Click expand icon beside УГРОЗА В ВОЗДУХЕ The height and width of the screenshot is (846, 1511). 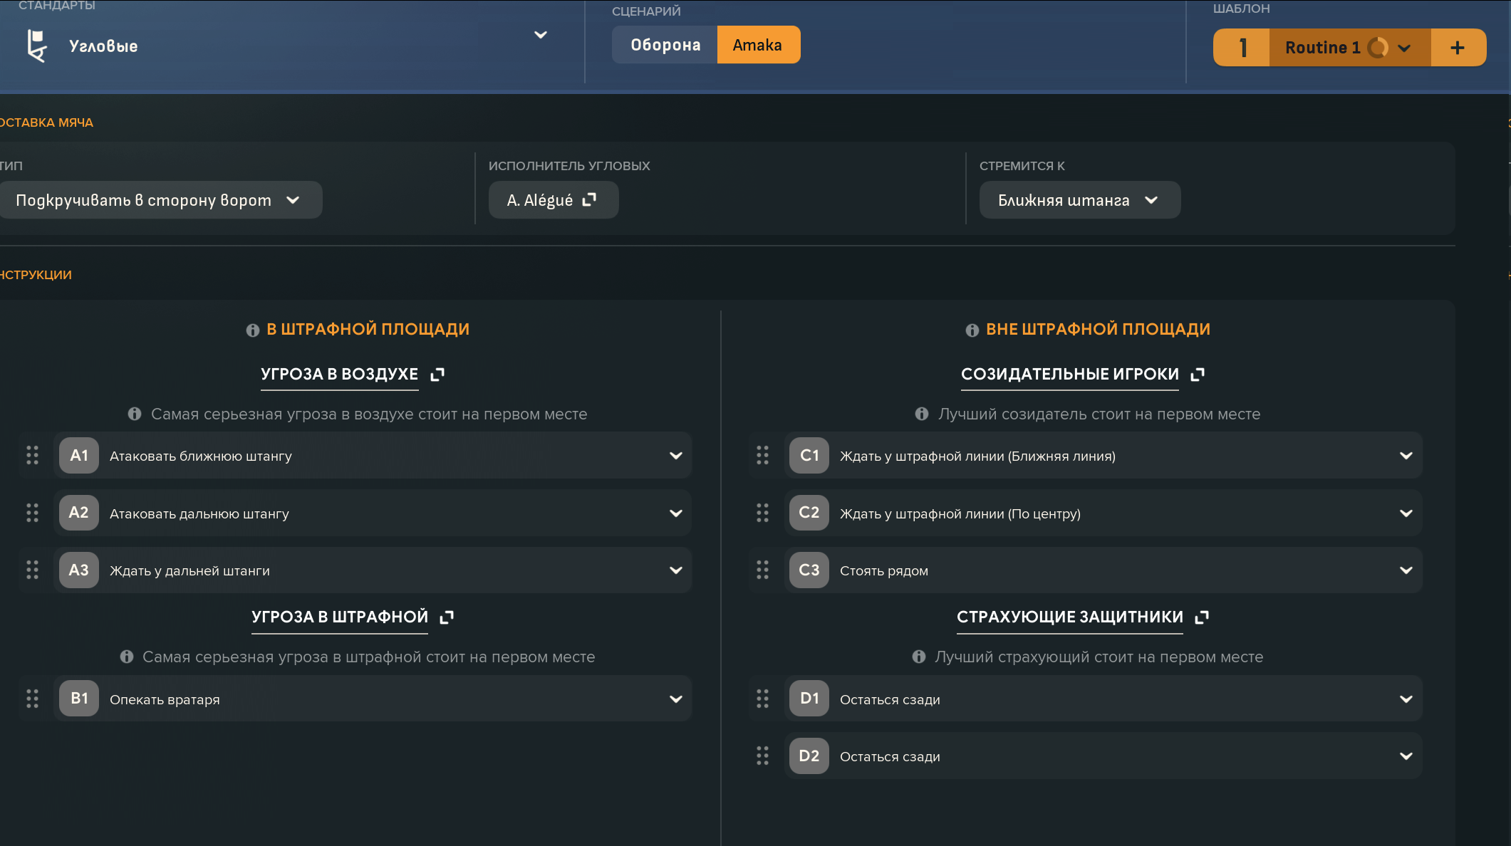click(437, 375)
